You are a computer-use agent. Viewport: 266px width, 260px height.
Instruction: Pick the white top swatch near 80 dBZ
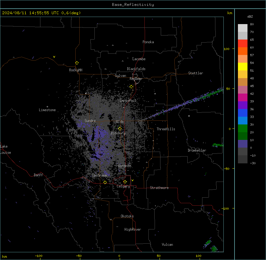(243, 28)
